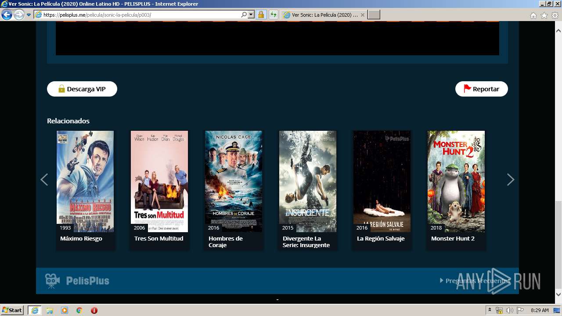The image size is (562, 316).
Task: Click the 1993 year label
Action: (x=65, y=228)
